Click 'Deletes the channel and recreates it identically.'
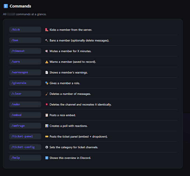This screenshot has width=190, height=176. point(80,104)
